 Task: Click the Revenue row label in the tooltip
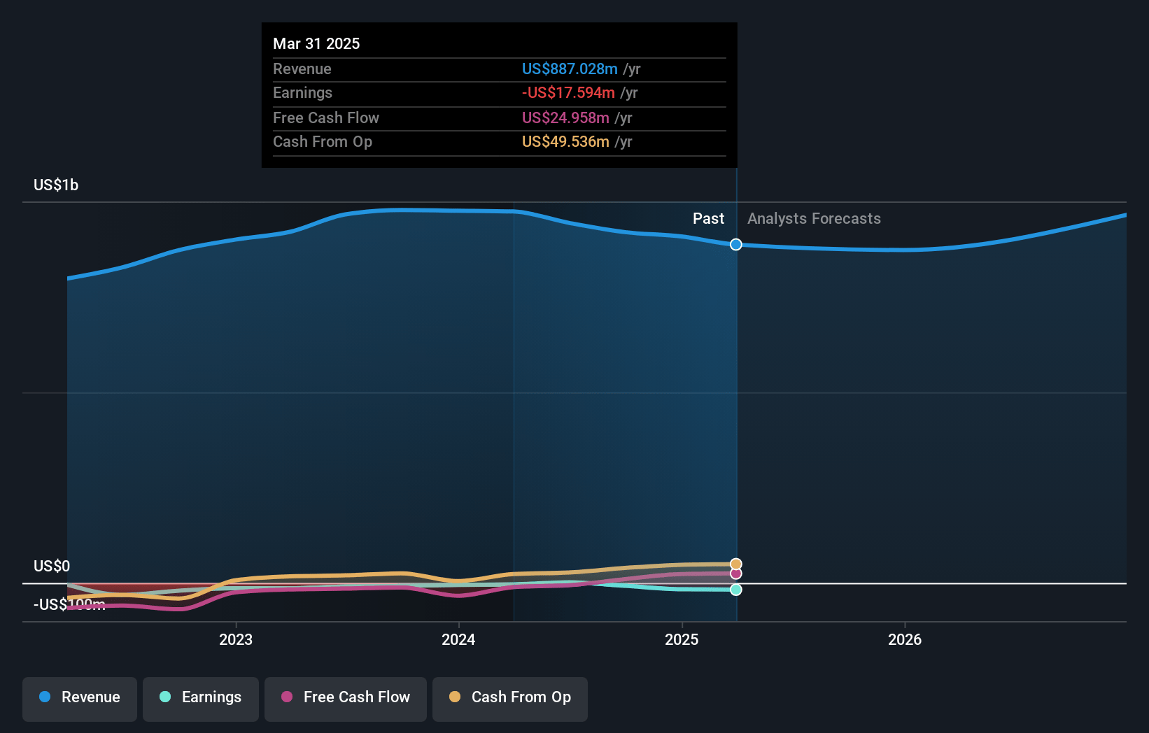[302, 69]
